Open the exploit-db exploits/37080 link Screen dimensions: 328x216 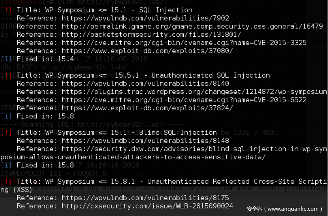point(147,51)
